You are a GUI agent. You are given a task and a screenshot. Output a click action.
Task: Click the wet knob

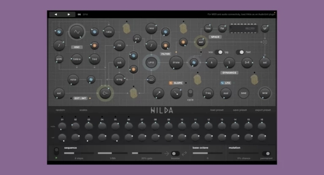pos(201,42)
